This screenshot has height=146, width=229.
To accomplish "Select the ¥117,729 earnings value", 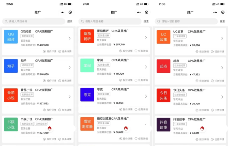I will 119,74.
